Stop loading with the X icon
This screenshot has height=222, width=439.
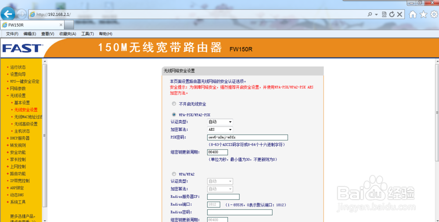[400, 14]
